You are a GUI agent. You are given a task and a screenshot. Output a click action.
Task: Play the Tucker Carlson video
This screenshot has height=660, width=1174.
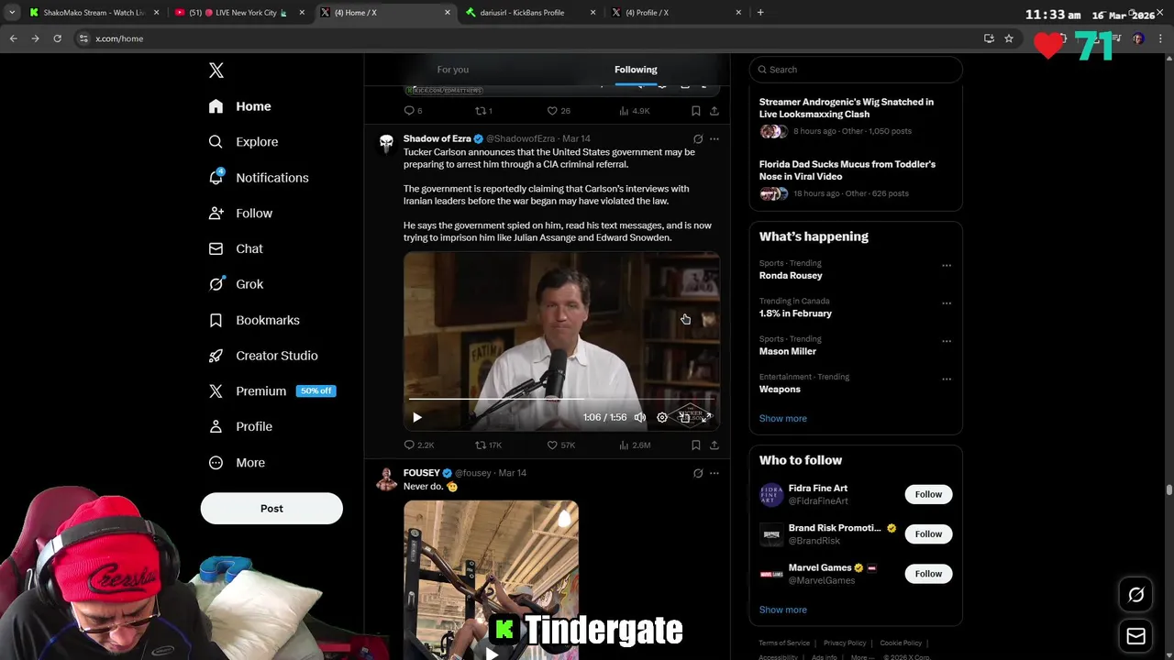point(416,418)
